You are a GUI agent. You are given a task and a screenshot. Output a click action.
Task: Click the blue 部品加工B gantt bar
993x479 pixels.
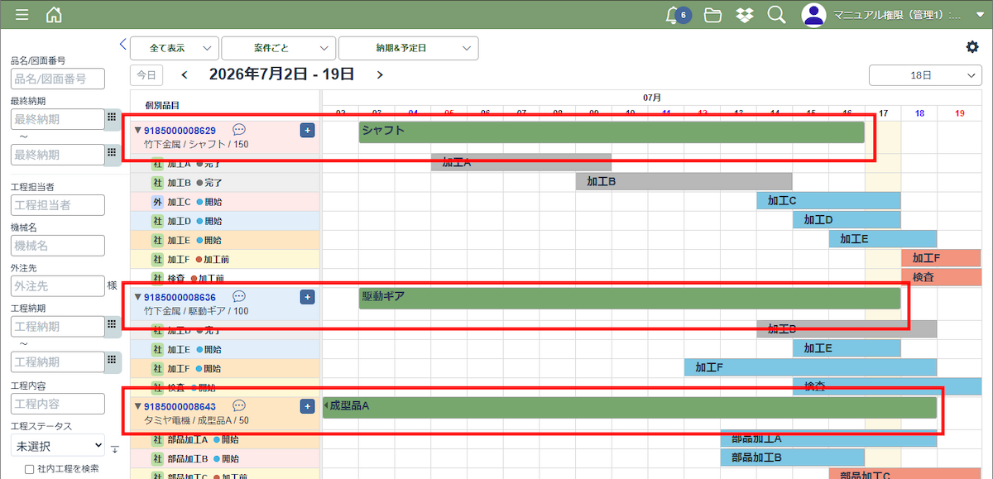792,457
